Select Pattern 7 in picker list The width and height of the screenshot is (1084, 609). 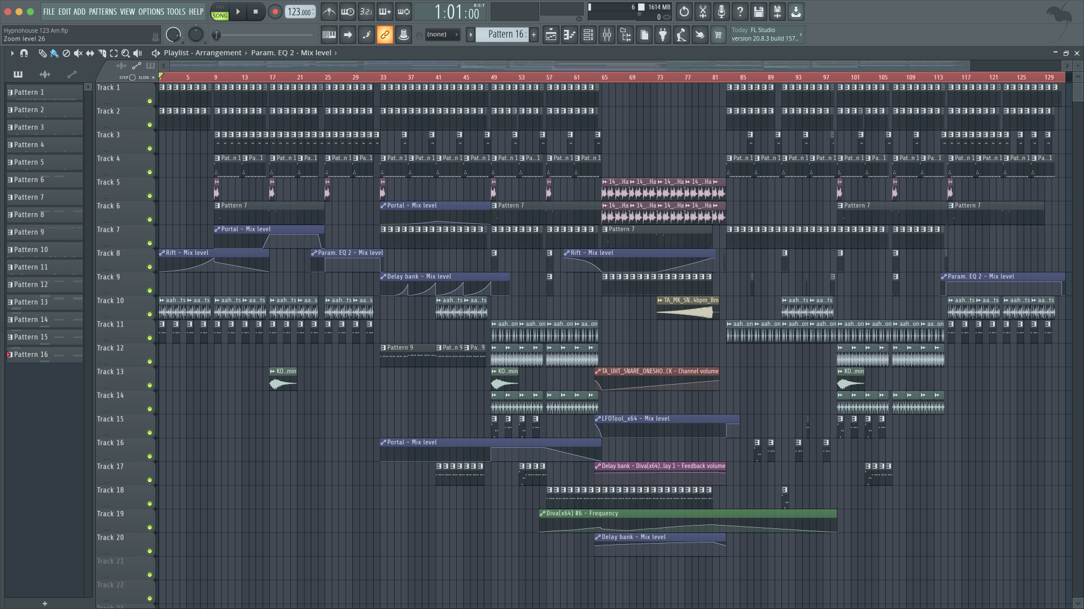(x=45, y=197)
